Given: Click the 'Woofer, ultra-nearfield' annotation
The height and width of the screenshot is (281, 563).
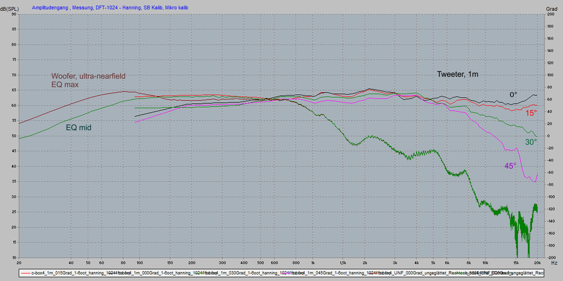Looking at the screenshot, I should [x=92, y=76].
